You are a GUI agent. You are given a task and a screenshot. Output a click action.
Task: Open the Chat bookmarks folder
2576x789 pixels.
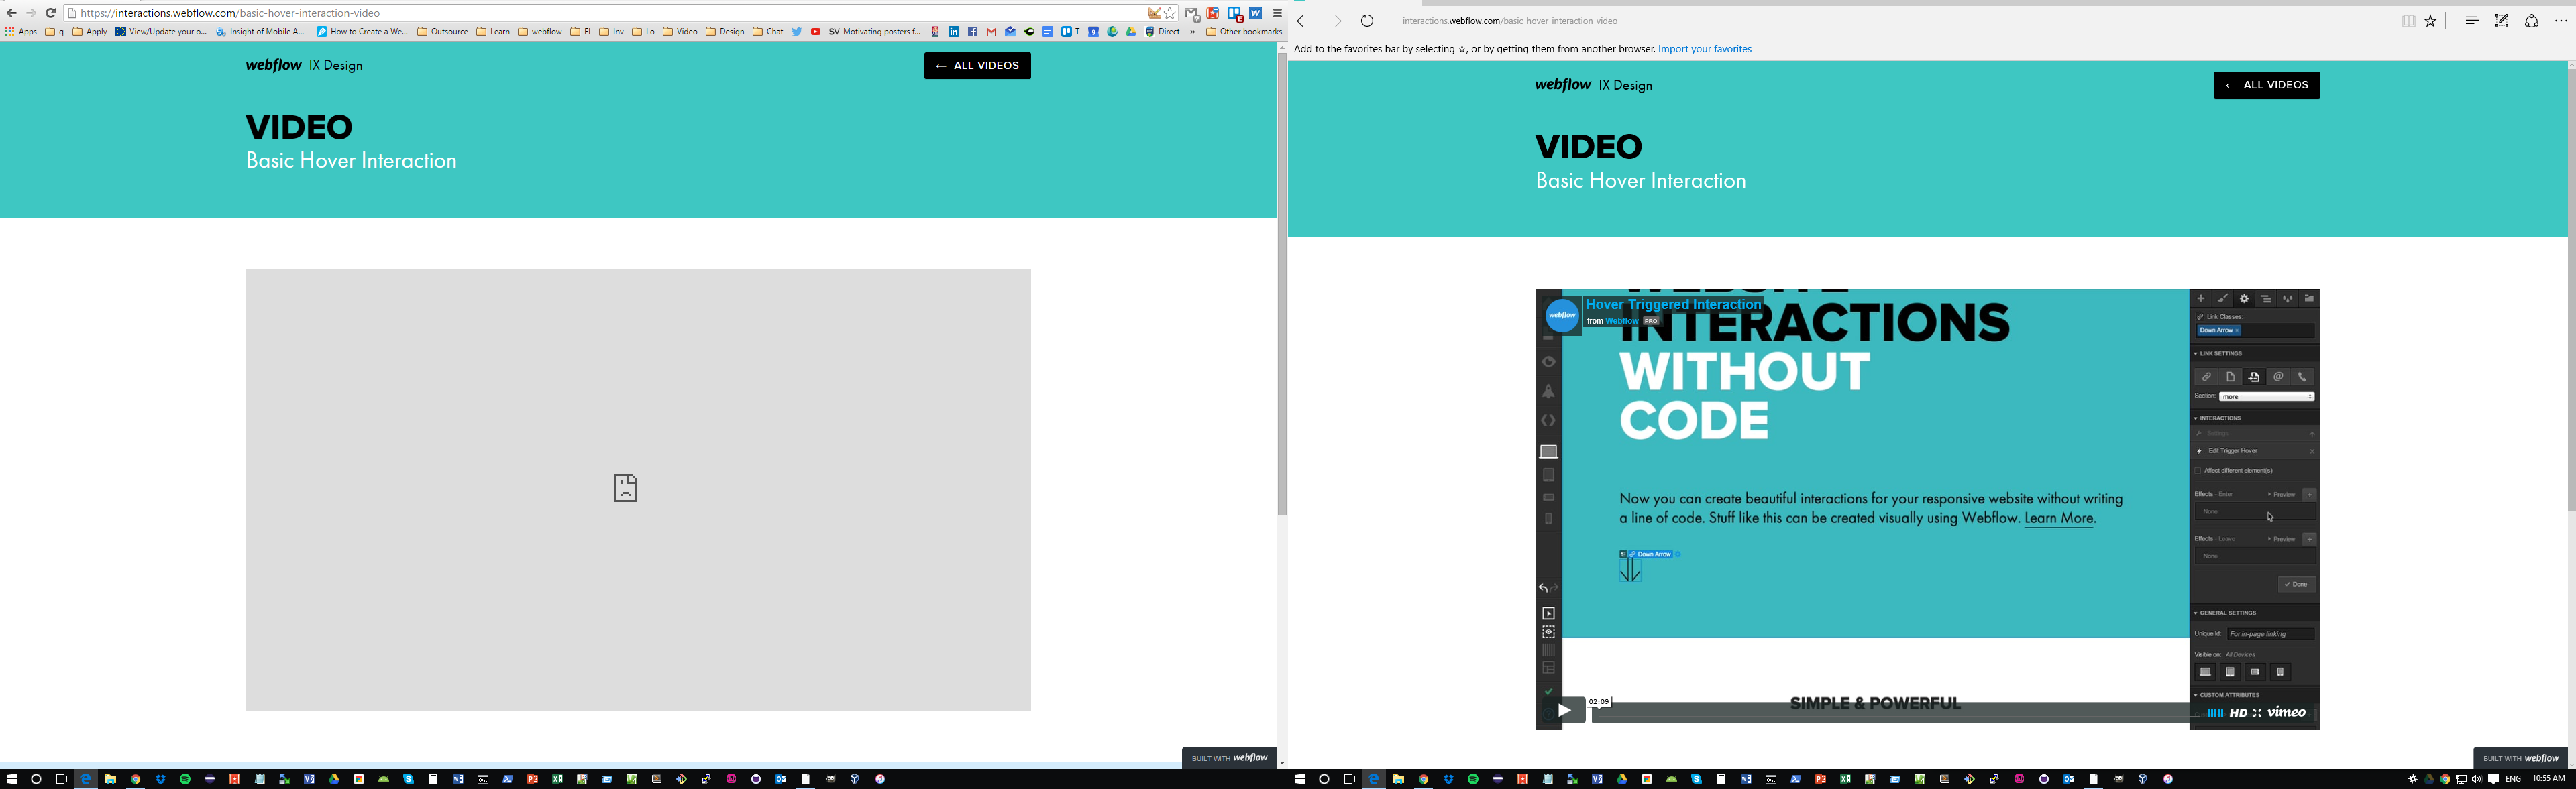[x=768, y=32]
